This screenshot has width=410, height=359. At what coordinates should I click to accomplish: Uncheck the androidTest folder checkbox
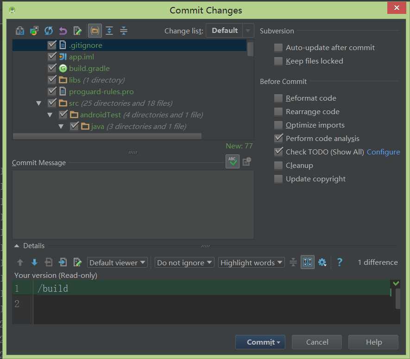coord(63,115)
